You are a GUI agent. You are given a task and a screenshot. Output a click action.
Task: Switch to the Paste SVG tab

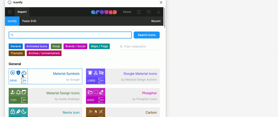point(29,21)
